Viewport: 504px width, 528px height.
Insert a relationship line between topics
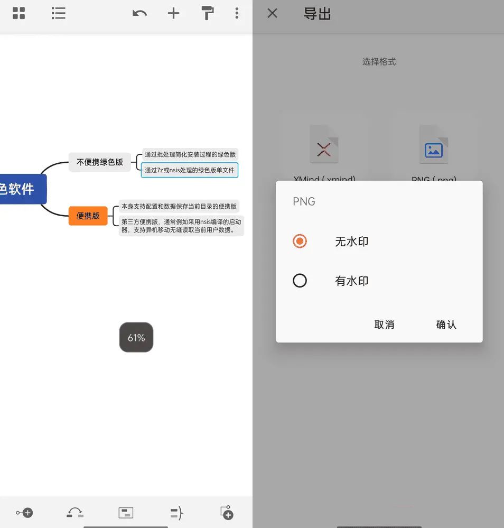(74, 512)
